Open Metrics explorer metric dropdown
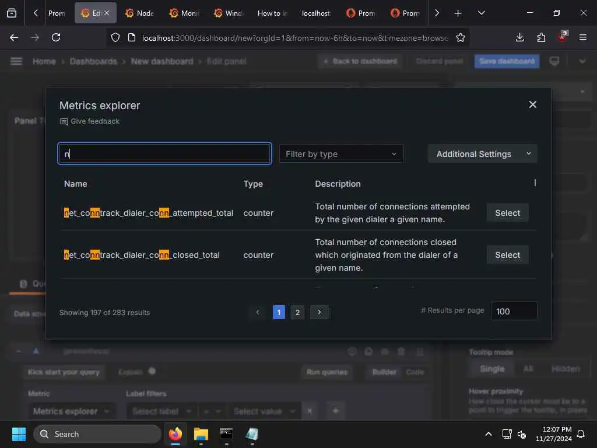This screenshot has height=448, width=597. click(x=71, y=411)
